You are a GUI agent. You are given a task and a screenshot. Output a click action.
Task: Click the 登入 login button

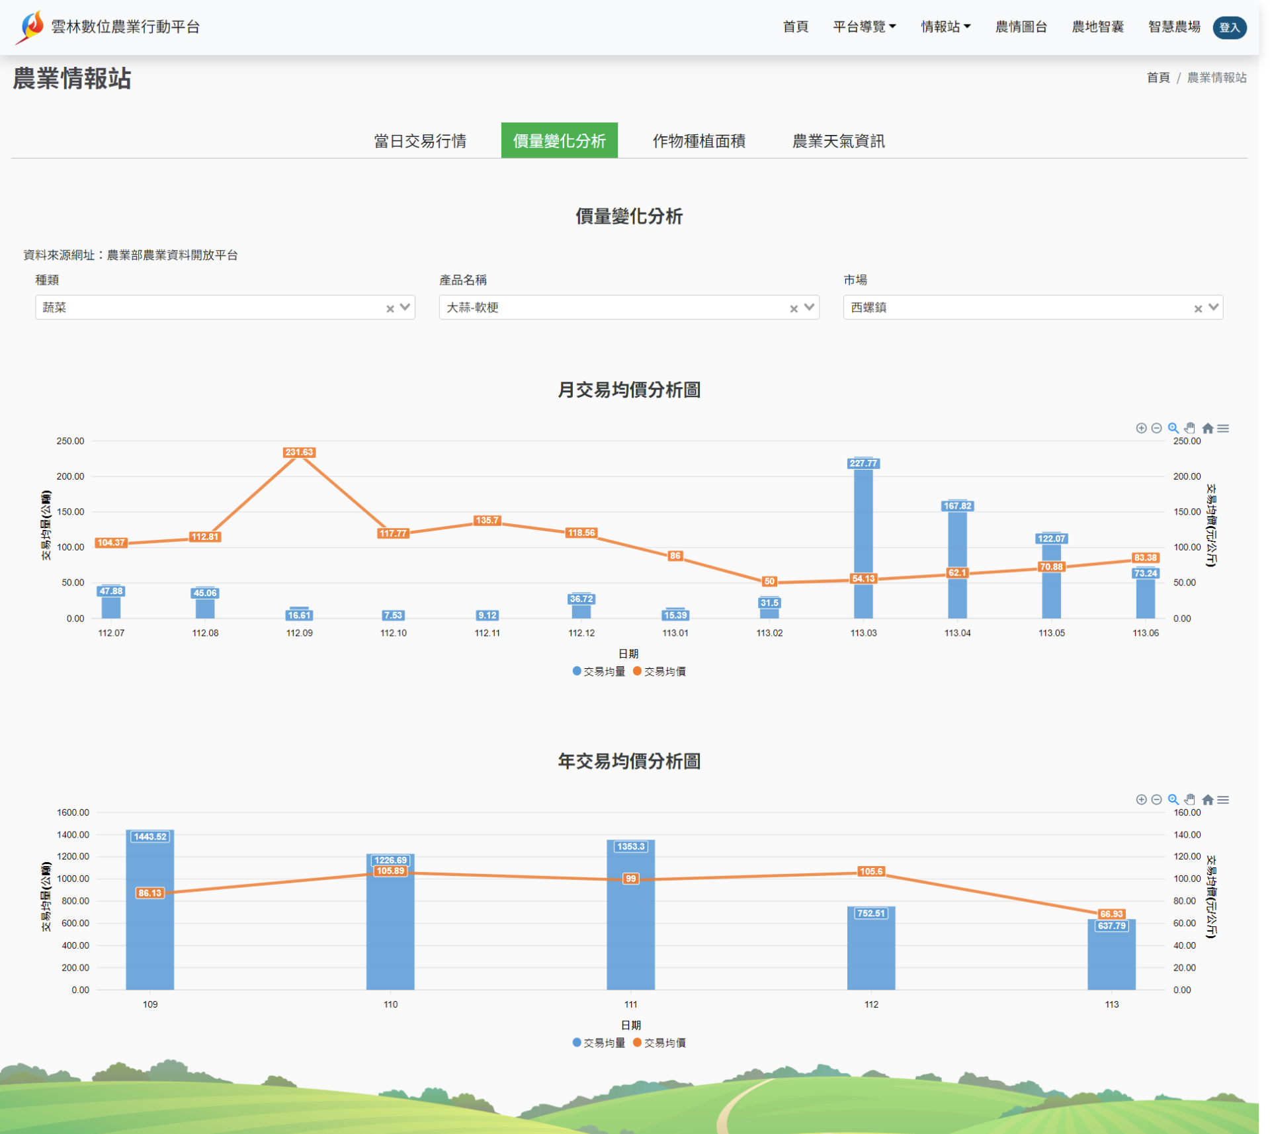(1229, 27)
